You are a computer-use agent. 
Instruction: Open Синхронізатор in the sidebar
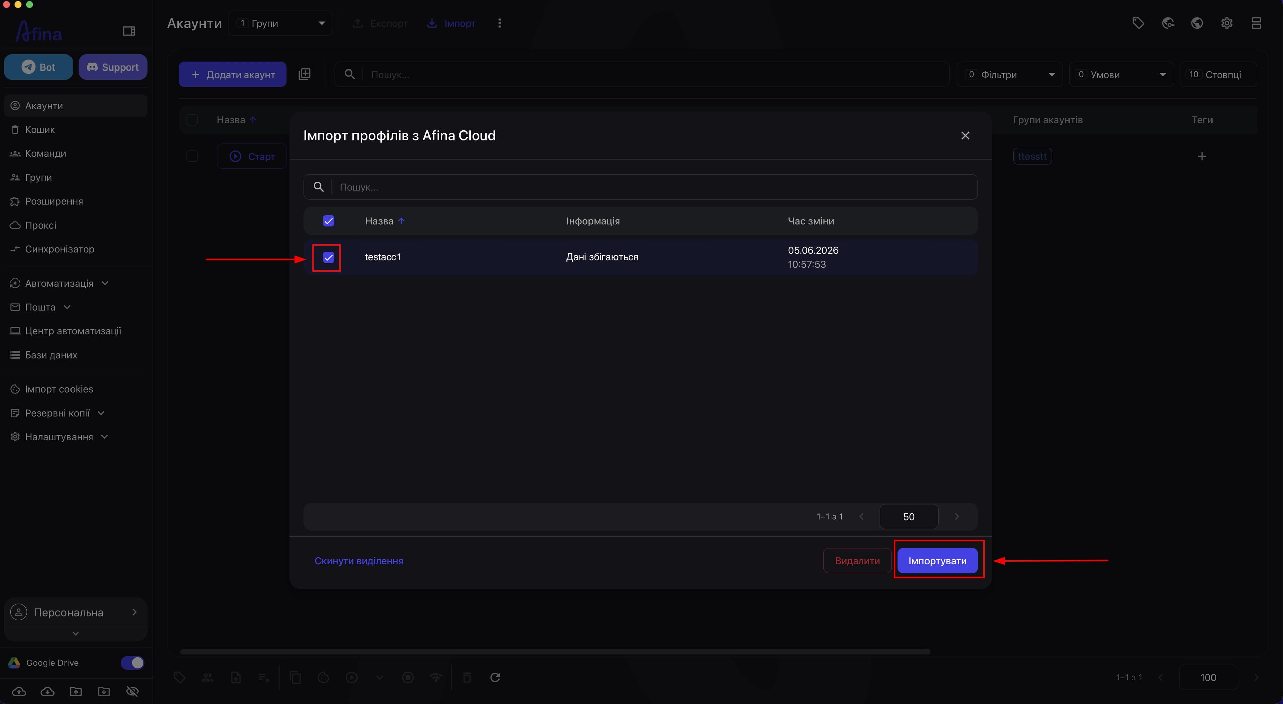75,249
